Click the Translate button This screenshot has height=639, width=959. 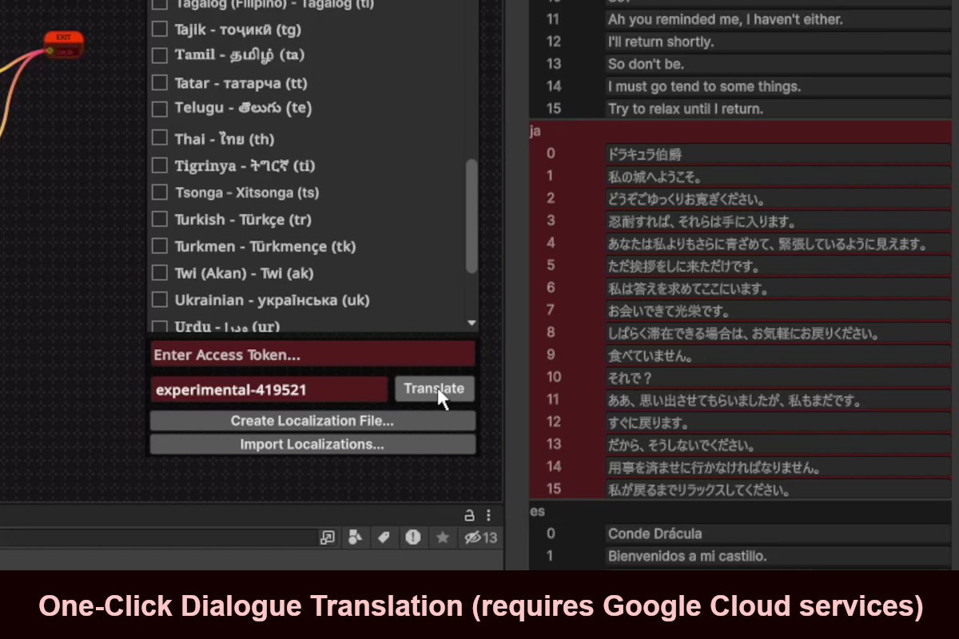[x=434, y=389]
